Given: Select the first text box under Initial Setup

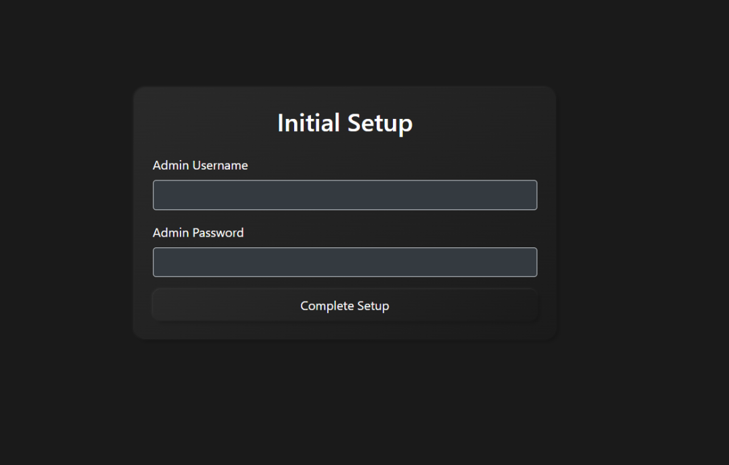Looking at the screenshot, I should 345,195.
